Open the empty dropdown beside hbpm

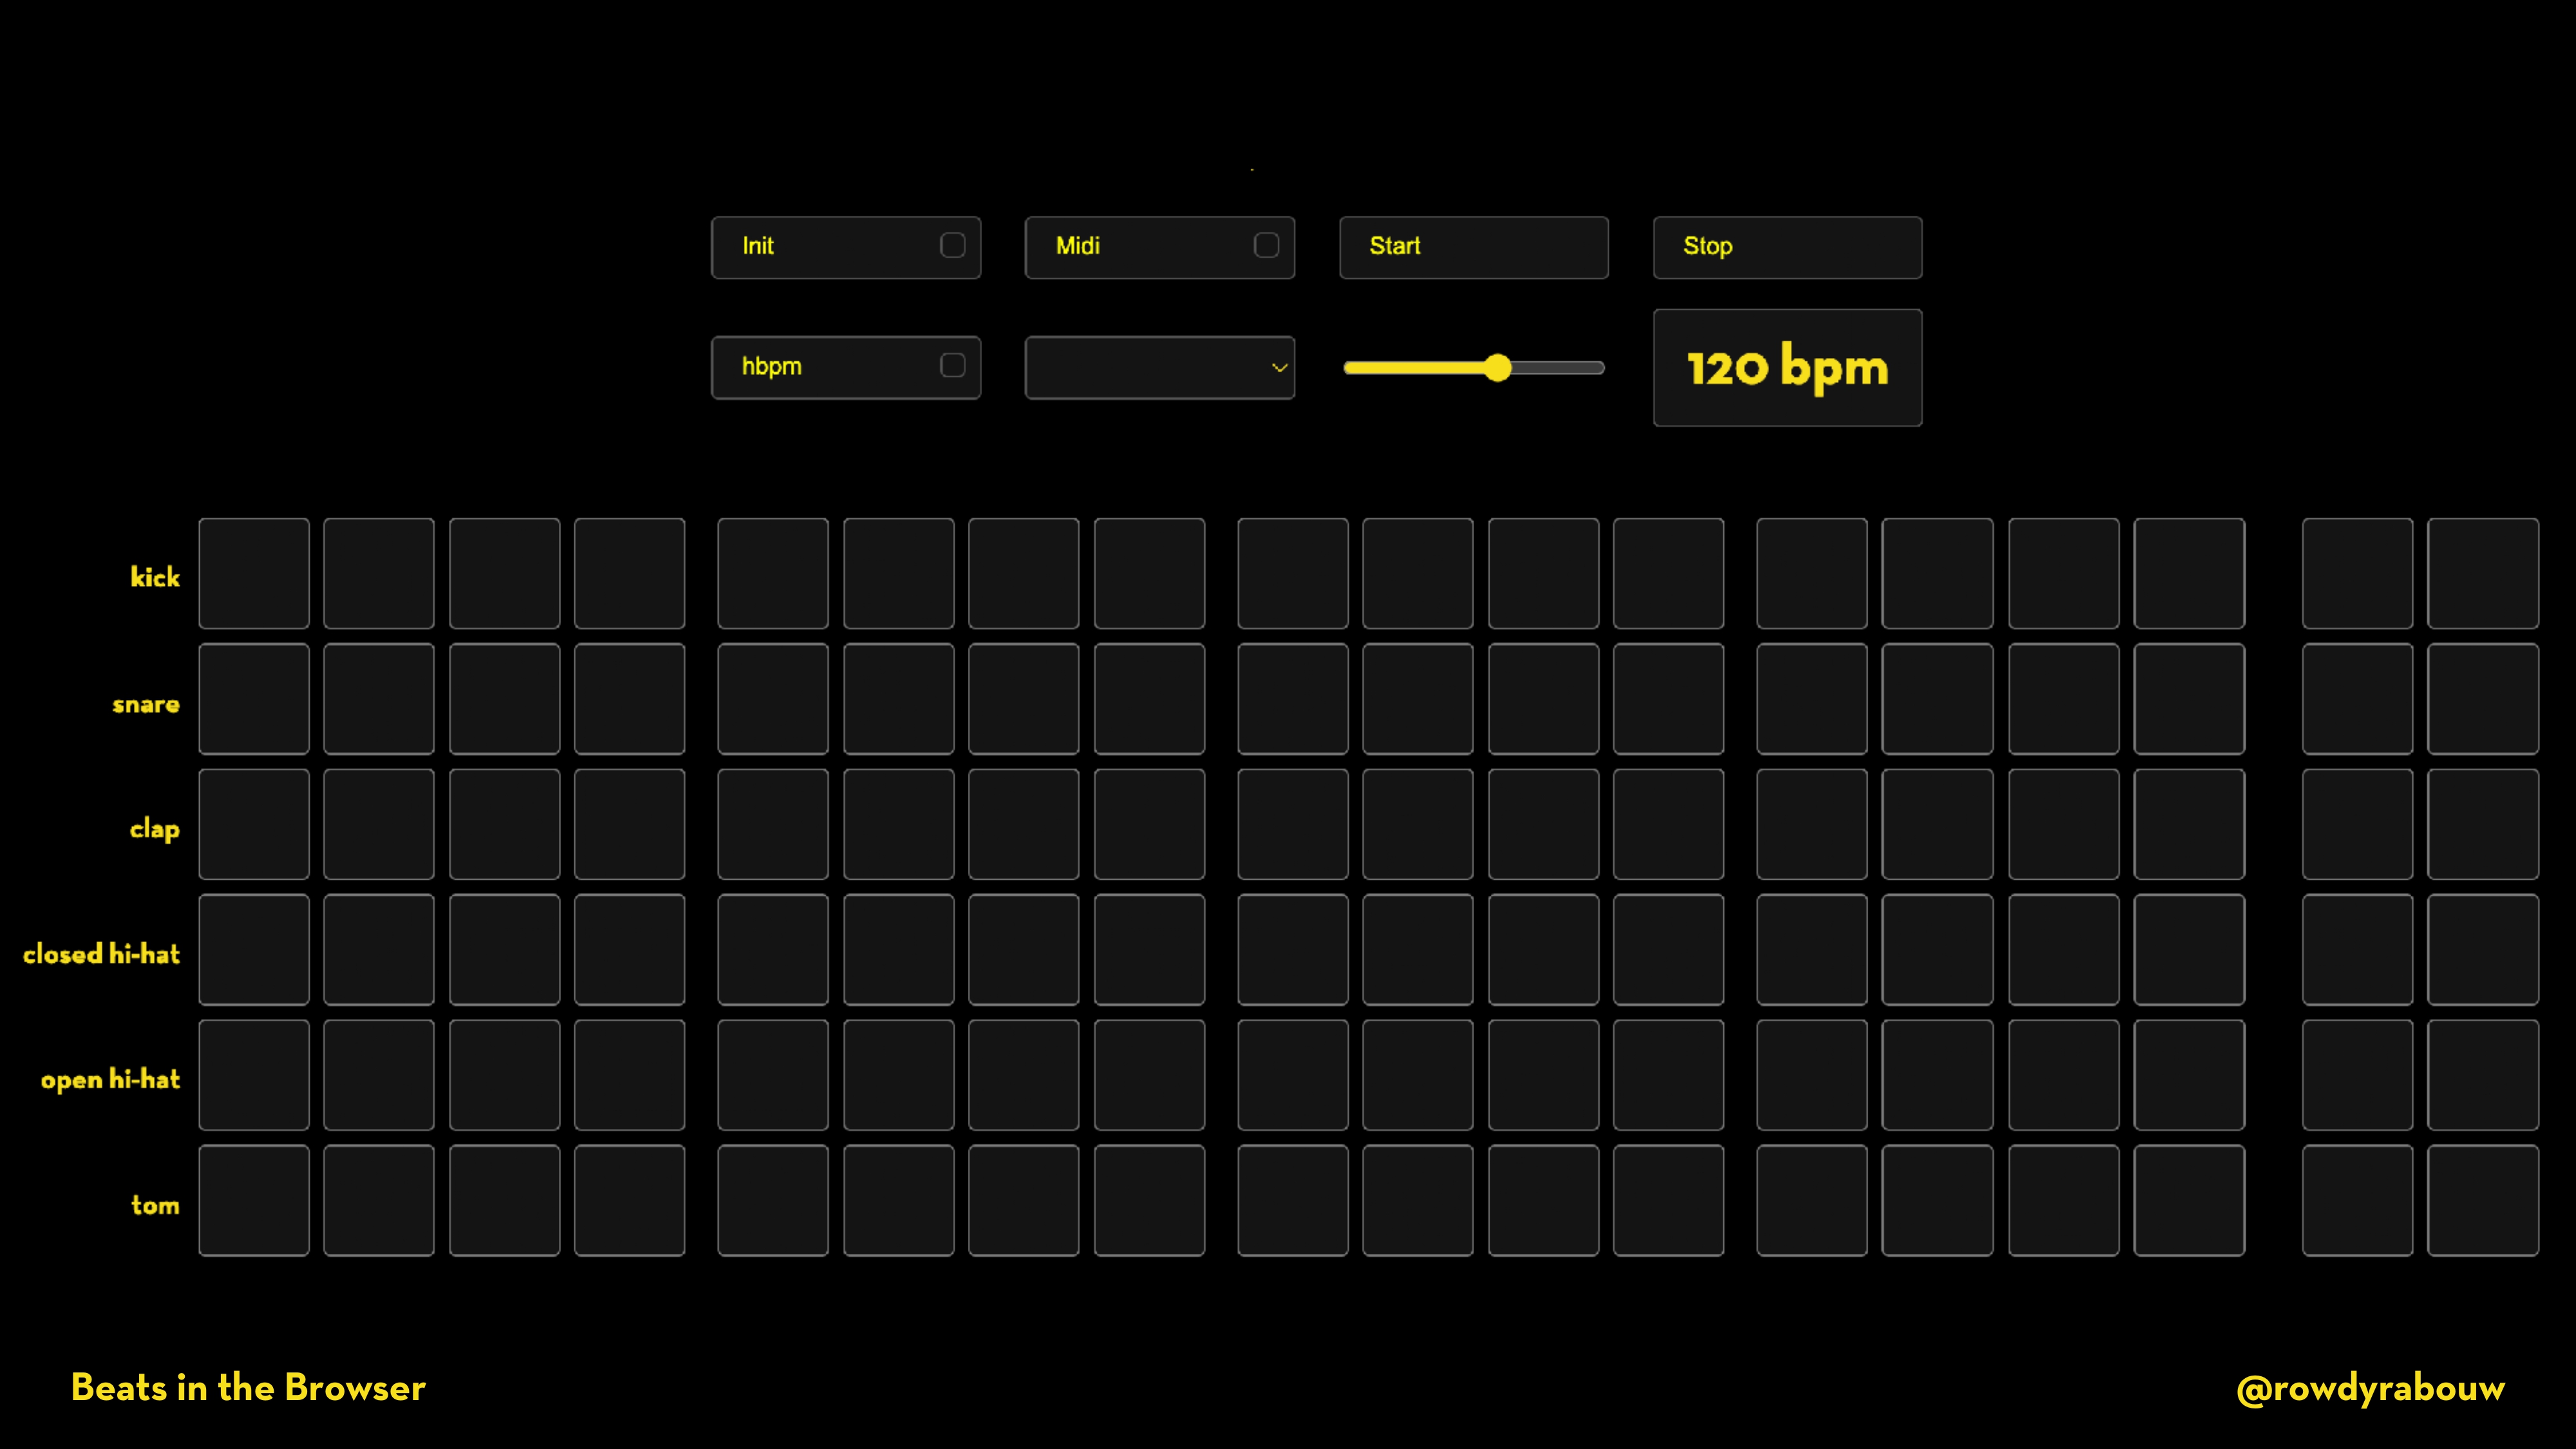[x=1159, y=367]
